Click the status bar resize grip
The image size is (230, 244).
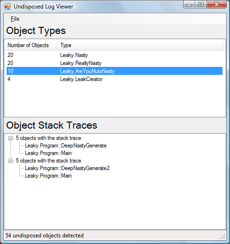223,236
